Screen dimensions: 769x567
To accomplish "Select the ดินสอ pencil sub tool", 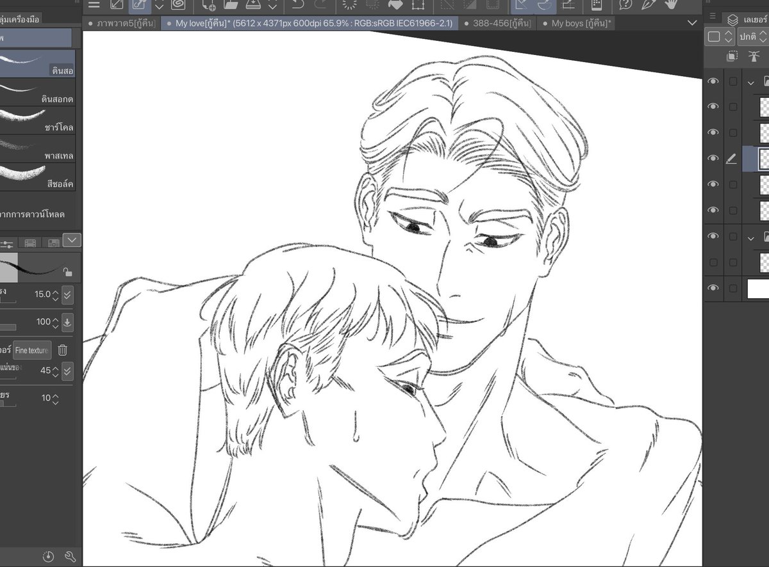I will [37, 64].
